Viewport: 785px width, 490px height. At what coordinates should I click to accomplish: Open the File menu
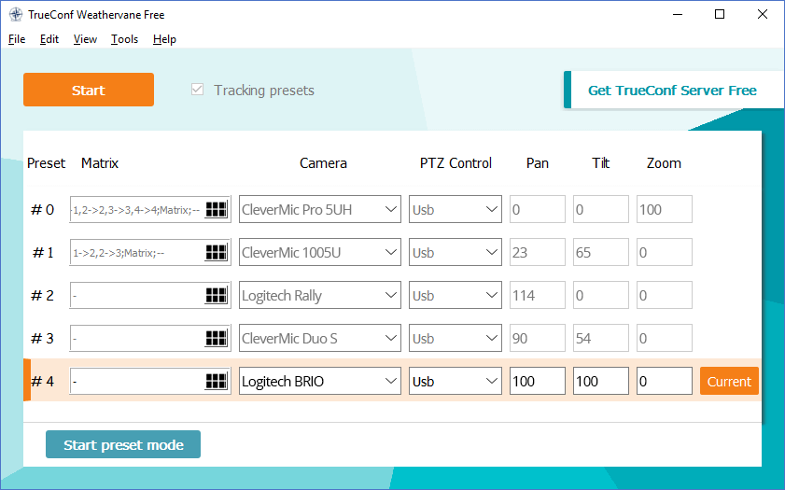(x=17, y=39)
